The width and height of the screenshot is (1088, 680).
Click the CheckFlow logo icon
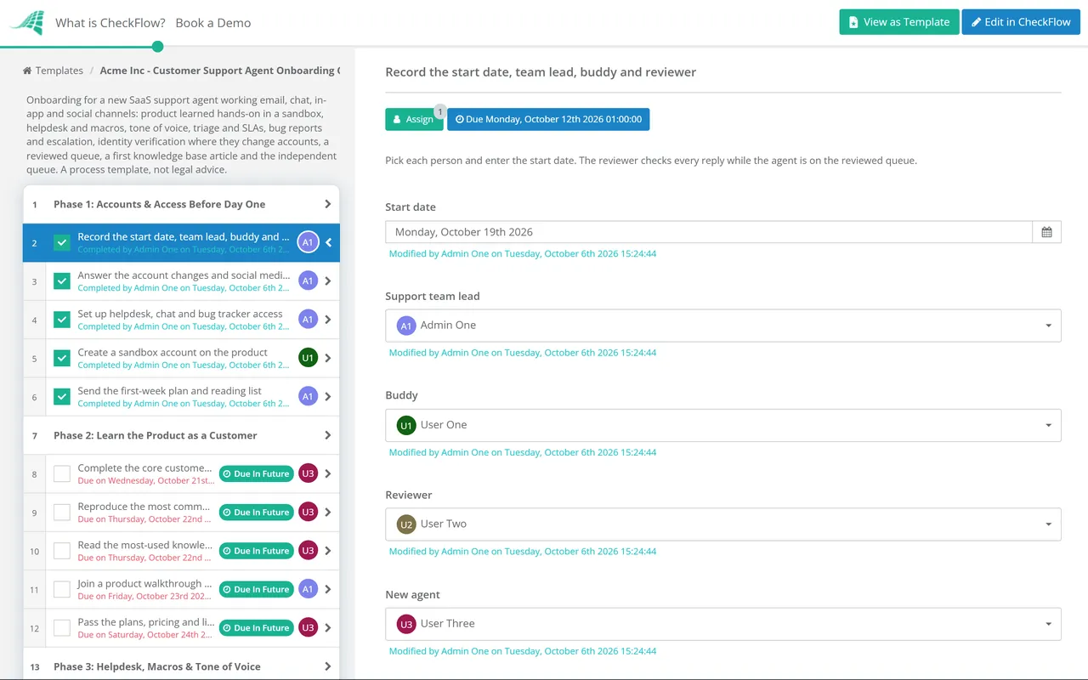coord(26,23)
